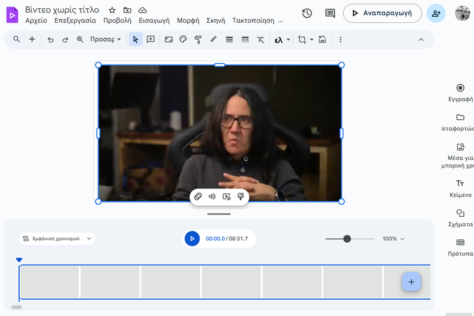This screenshot has width=474, height=316.
Task: Open the crop tool dropdown arrow
Action: (x=312, y=39)
